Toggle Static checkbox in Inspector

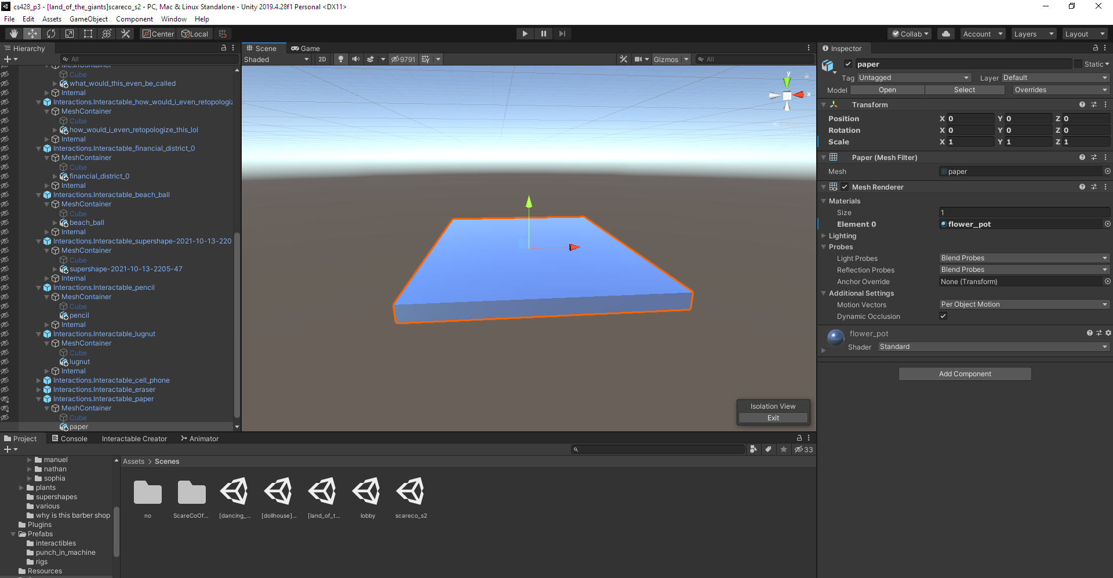tap(1078, 64)
